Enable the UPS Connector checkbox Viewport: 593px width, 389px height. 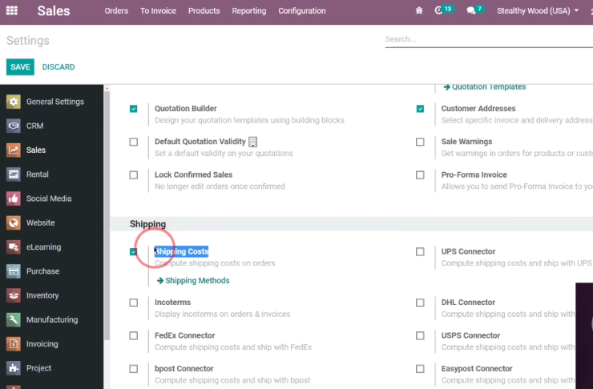420,251
